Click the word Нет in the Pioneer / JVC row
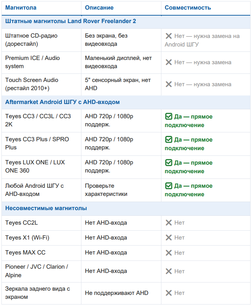Image resolution: width=252 pixels, height=307 pixels. point(179,272)
